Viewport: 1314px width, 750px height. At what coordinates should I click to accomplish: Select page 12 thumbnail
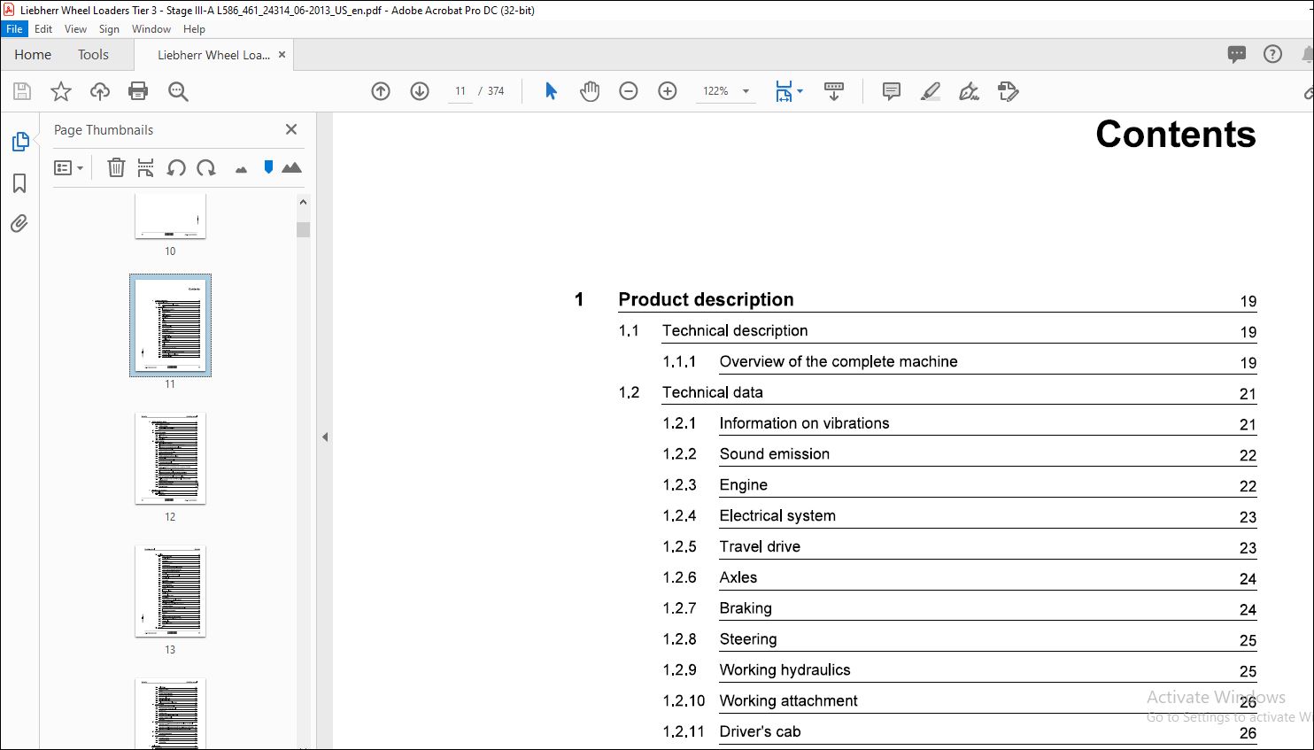(170, 459)
